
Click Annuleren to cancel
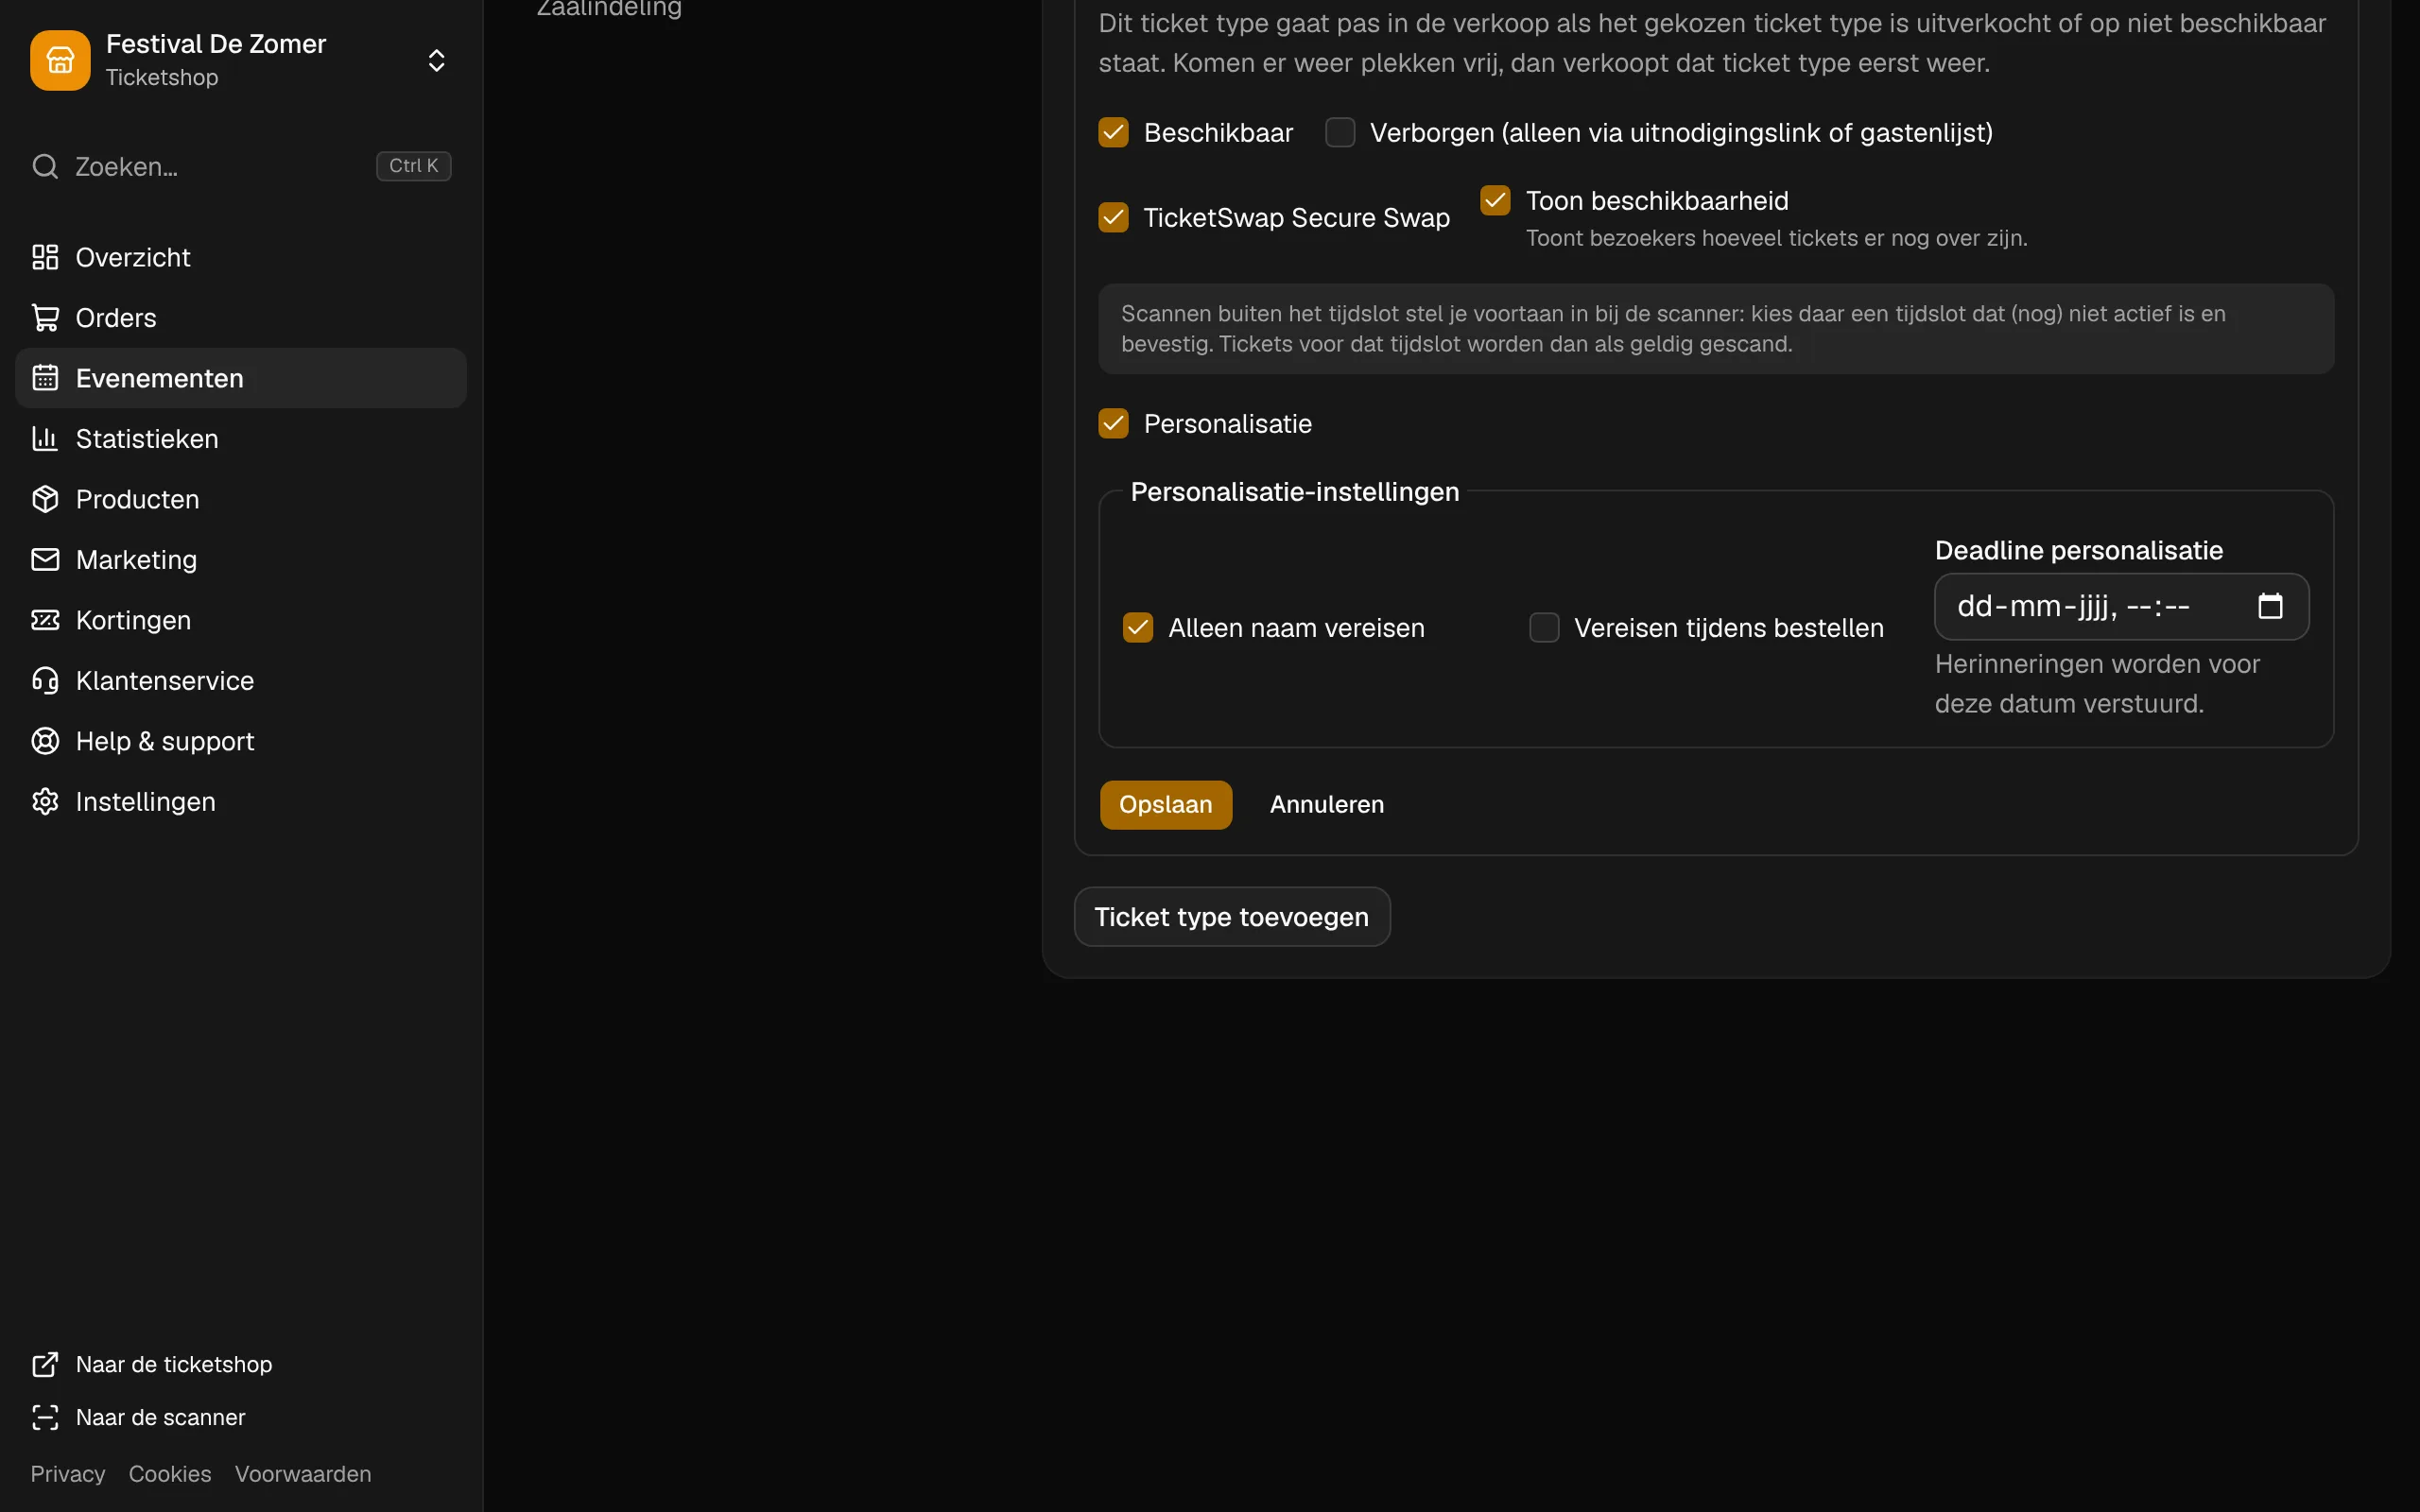pyautogui.click(x=1327, y=805)
